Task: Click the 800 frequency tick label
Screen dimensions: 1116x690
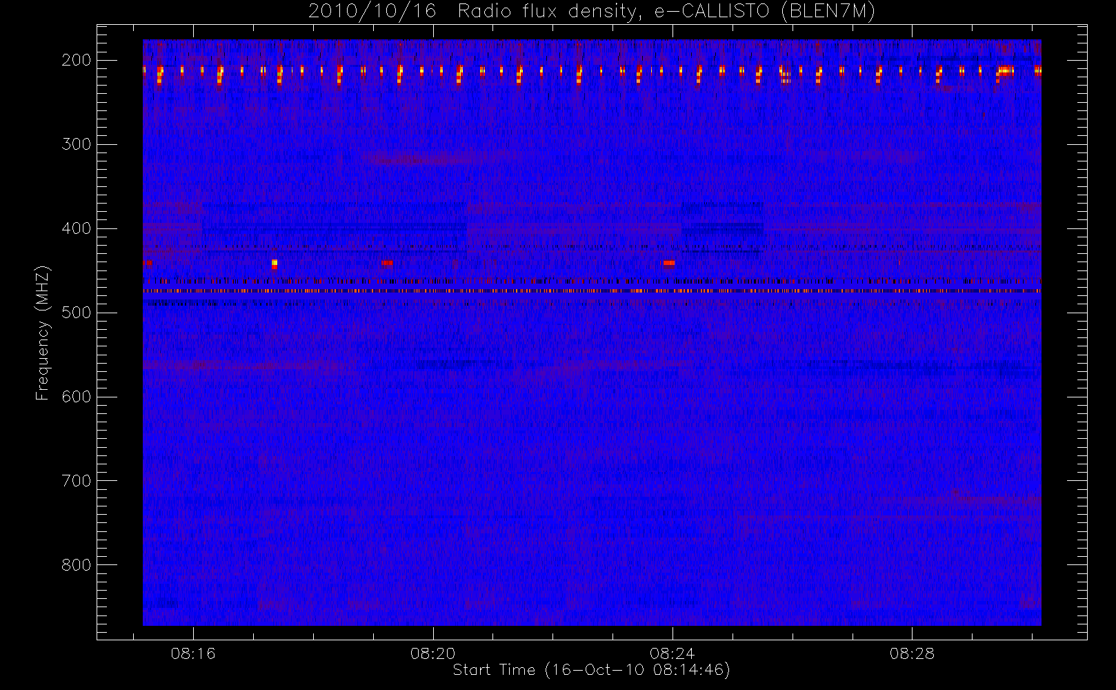Action: pyautogui.click(x=77, y=565)
